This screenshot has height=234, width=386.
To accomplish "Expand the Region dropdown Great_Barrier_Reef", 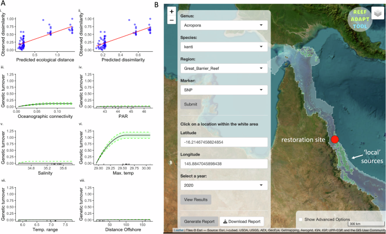I will click(224, 68).
